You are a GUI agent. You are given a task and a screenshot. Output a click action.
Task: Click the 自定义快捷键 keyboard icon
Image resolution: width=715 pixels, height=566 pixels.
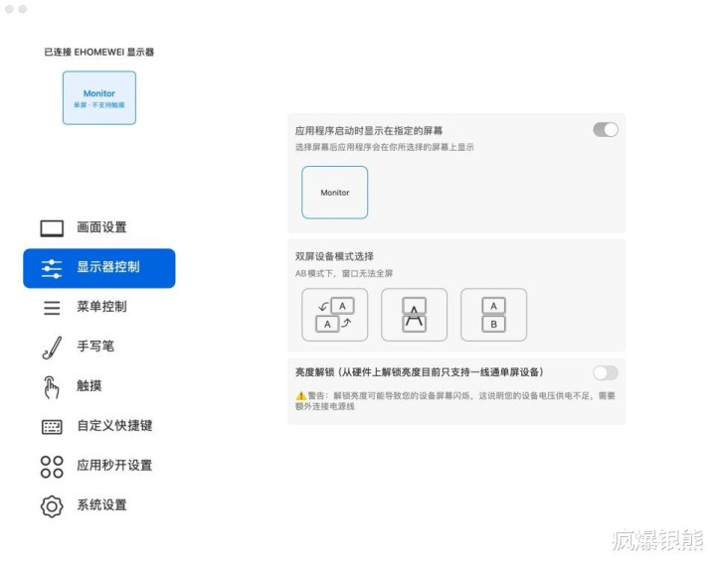point(52,427)
